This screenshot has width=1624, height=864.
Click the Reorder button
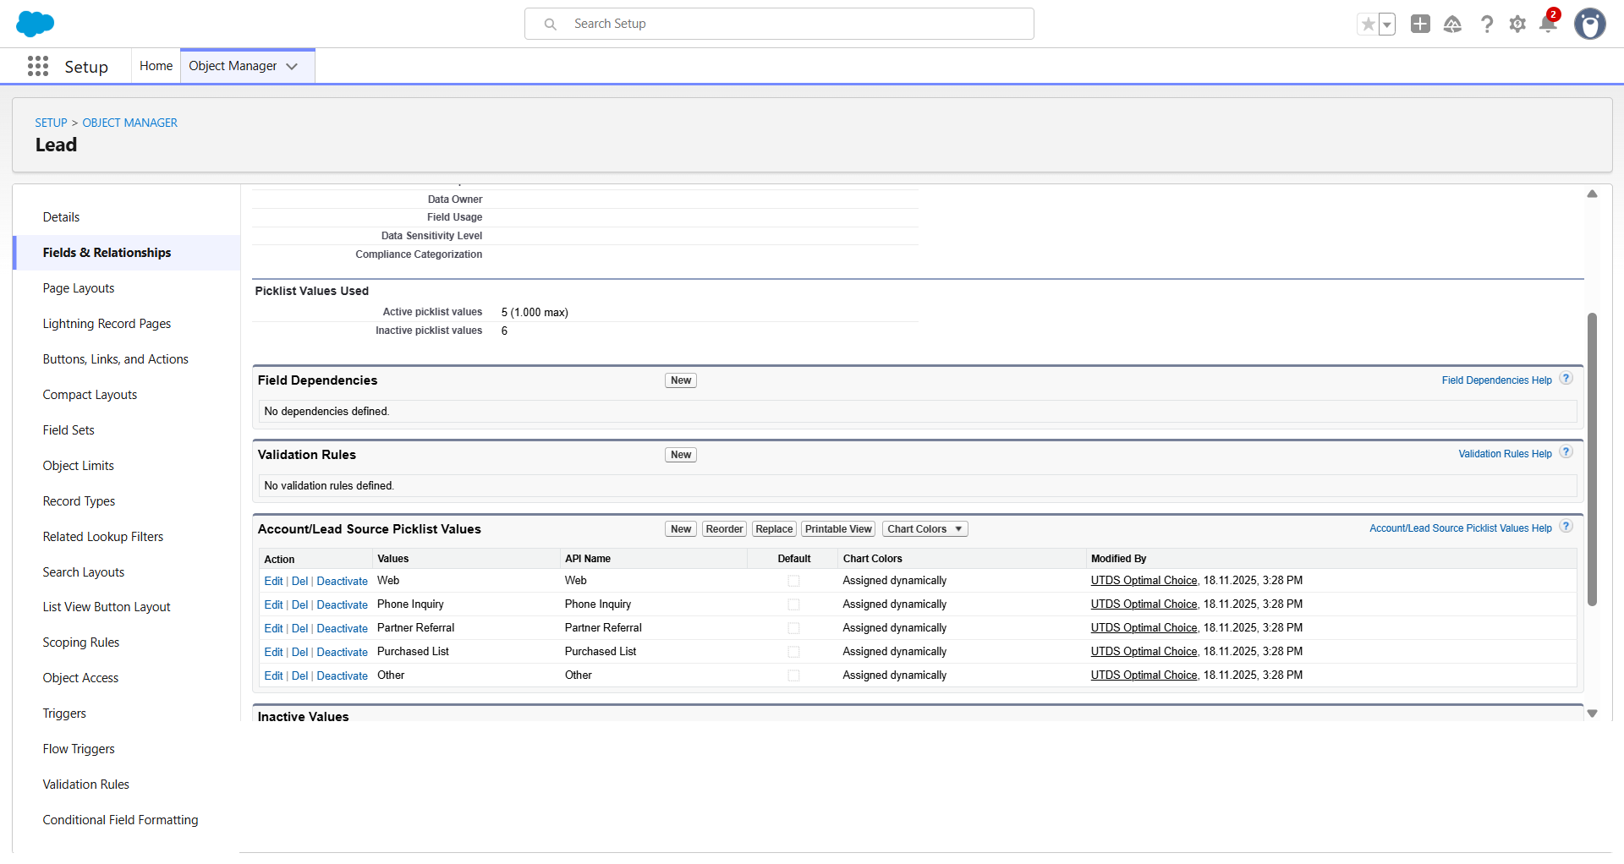click(724, 529)
